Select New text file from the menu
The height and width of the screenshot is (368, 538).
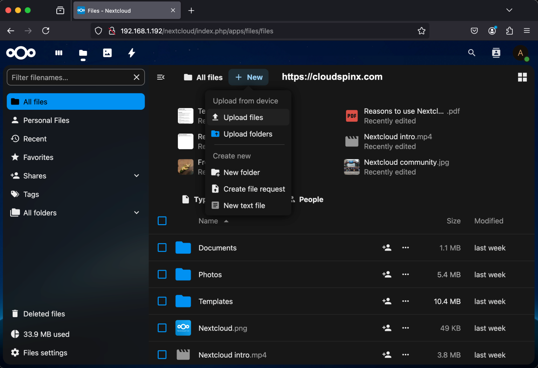[244, 205]
